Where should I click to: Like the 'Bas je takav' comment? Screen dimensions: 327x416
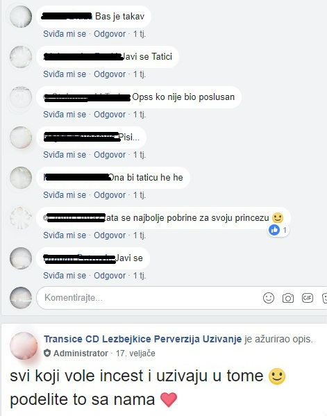click(65, 34)
